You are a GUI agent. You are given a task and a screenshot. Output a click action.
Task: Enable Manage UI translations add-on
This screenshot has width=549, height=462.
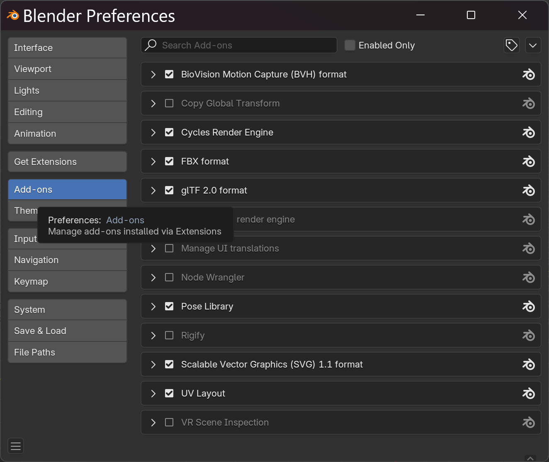click(169, 248)
